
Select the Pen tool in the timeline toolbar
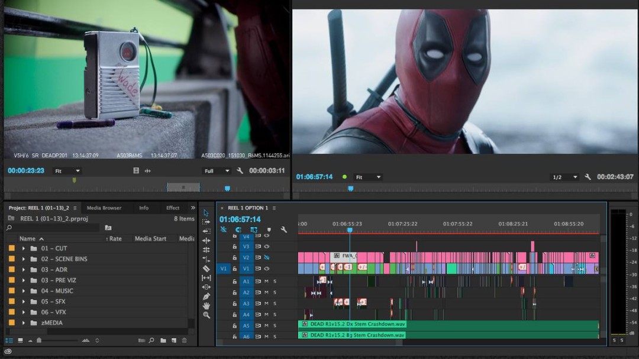(x=205, y=296)
